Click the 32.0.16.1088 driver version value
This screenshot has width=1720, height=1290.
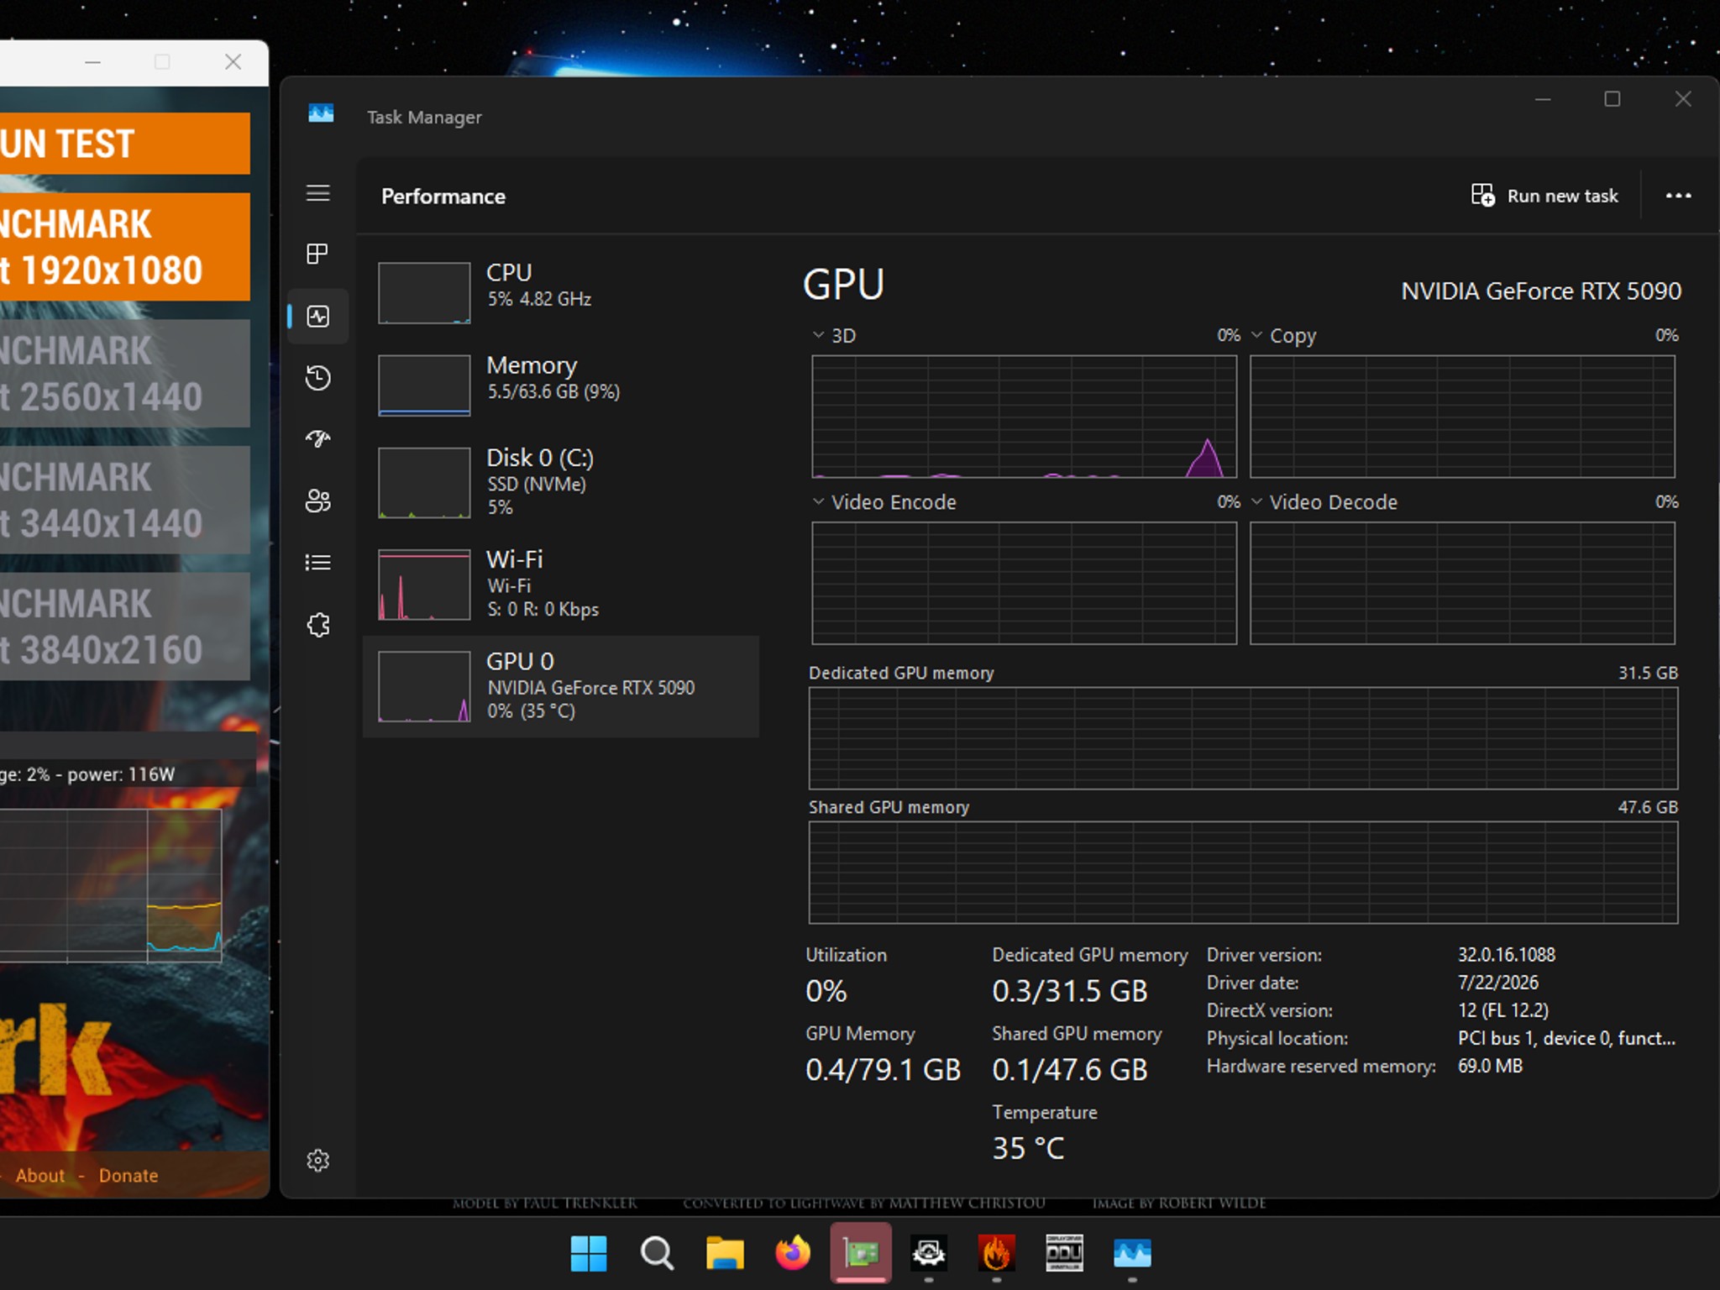pyautogui.click(x=1507, y=955)
